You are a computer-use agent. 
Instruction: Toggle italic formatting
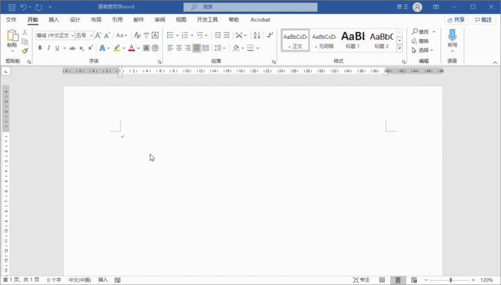click(49, 48)
